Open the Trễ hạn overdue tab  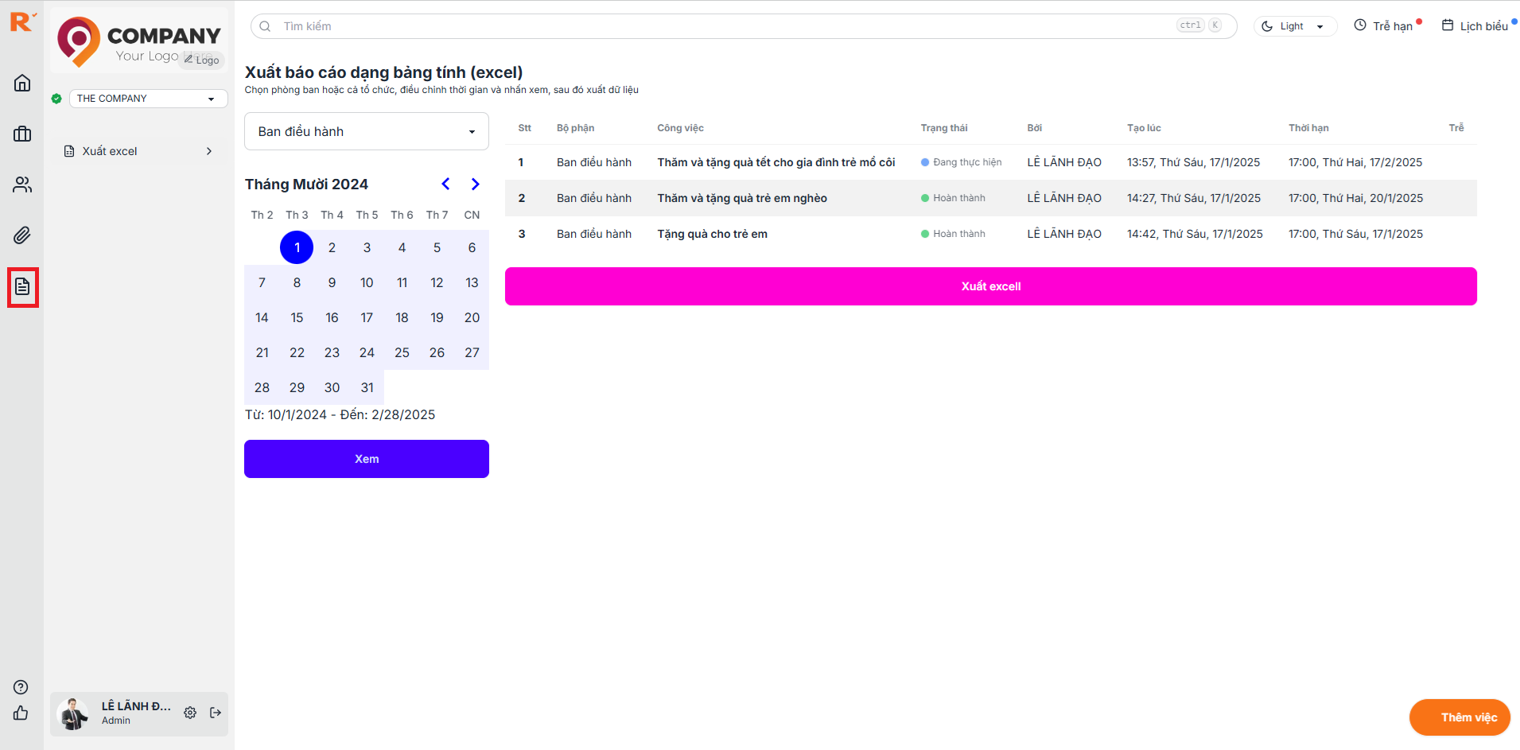coord(1388,26)
